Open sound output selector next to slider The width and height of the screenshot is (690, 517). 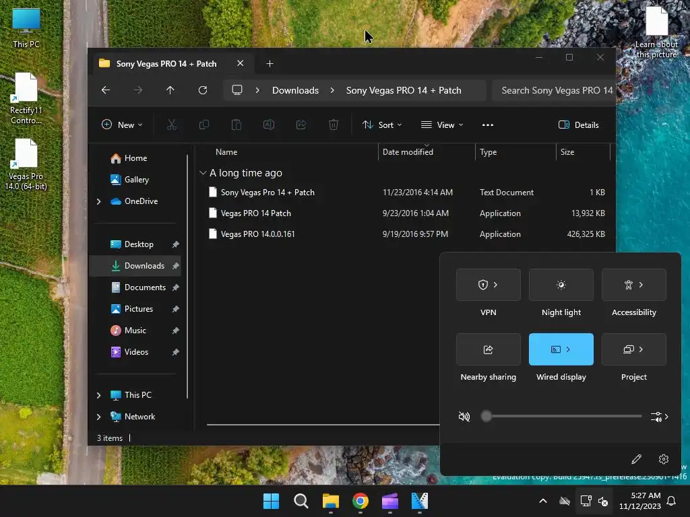(x=659, y=416)
